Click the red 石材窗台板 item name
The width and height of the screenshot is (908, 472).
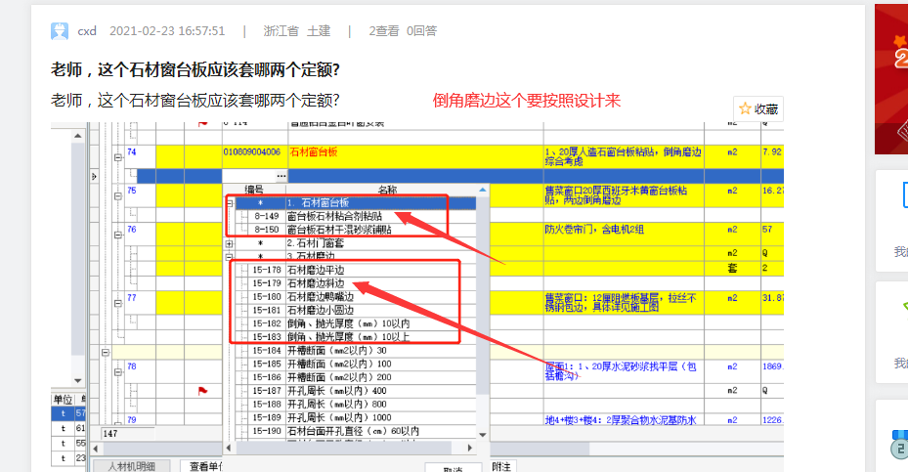click(314, 151)
